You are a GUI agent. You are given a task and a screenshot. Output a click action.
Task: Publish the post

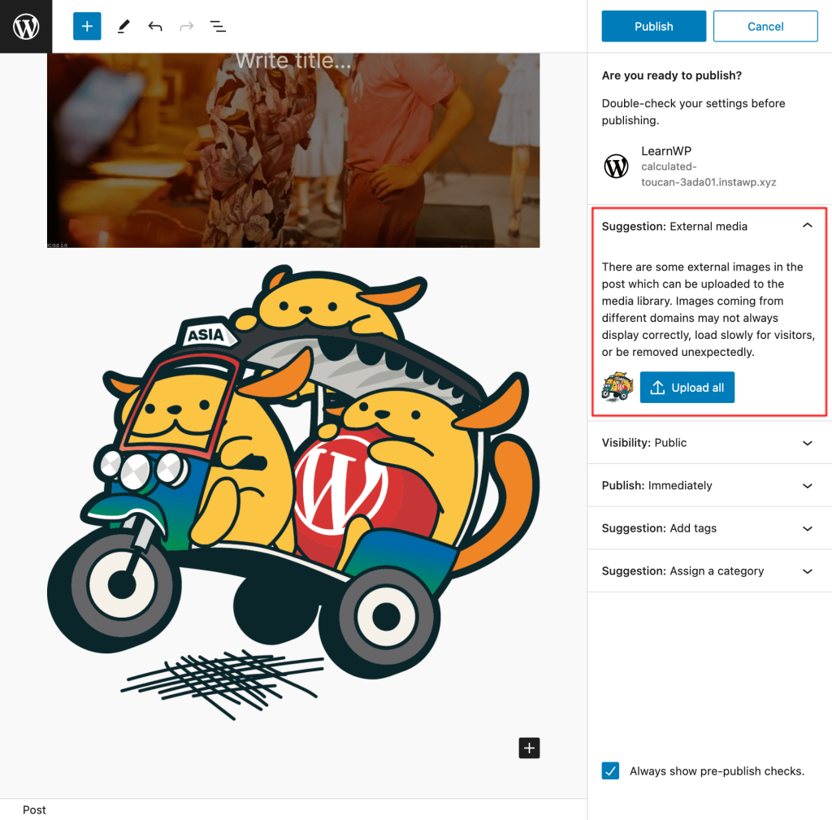pos(653,26)
